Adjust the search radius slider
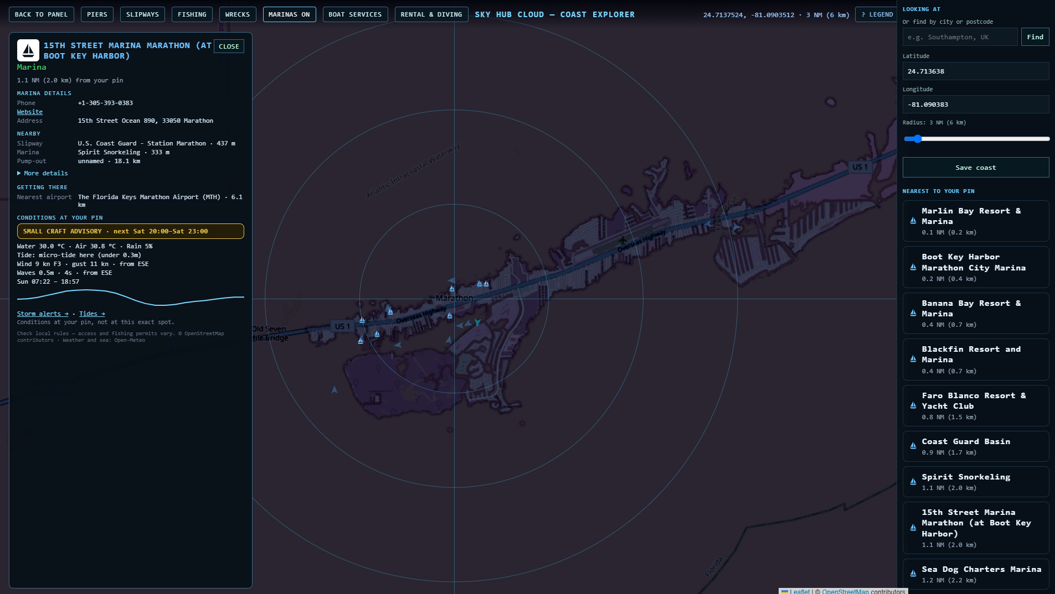The height and width of the screenshot is (594, 1055). pos(976,139)
